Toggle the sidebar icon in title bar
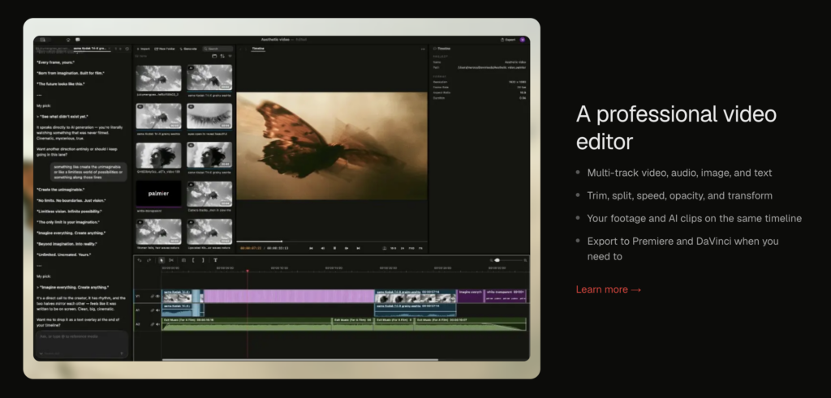 [x=43, y=40]
